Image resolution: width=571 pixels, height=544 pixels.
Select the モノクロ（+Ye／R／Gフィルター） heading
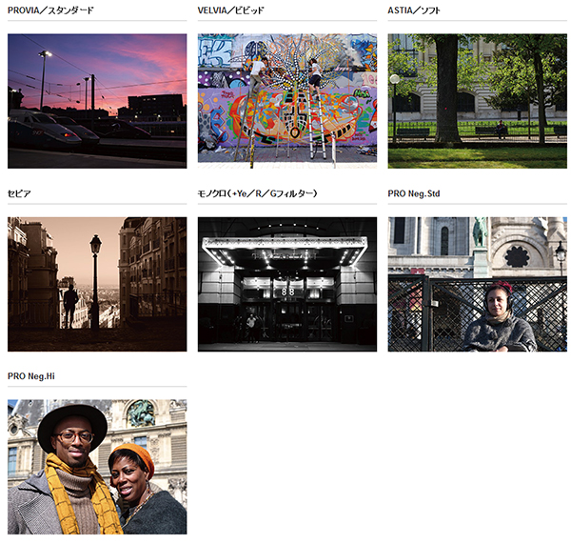coord(258,193)
